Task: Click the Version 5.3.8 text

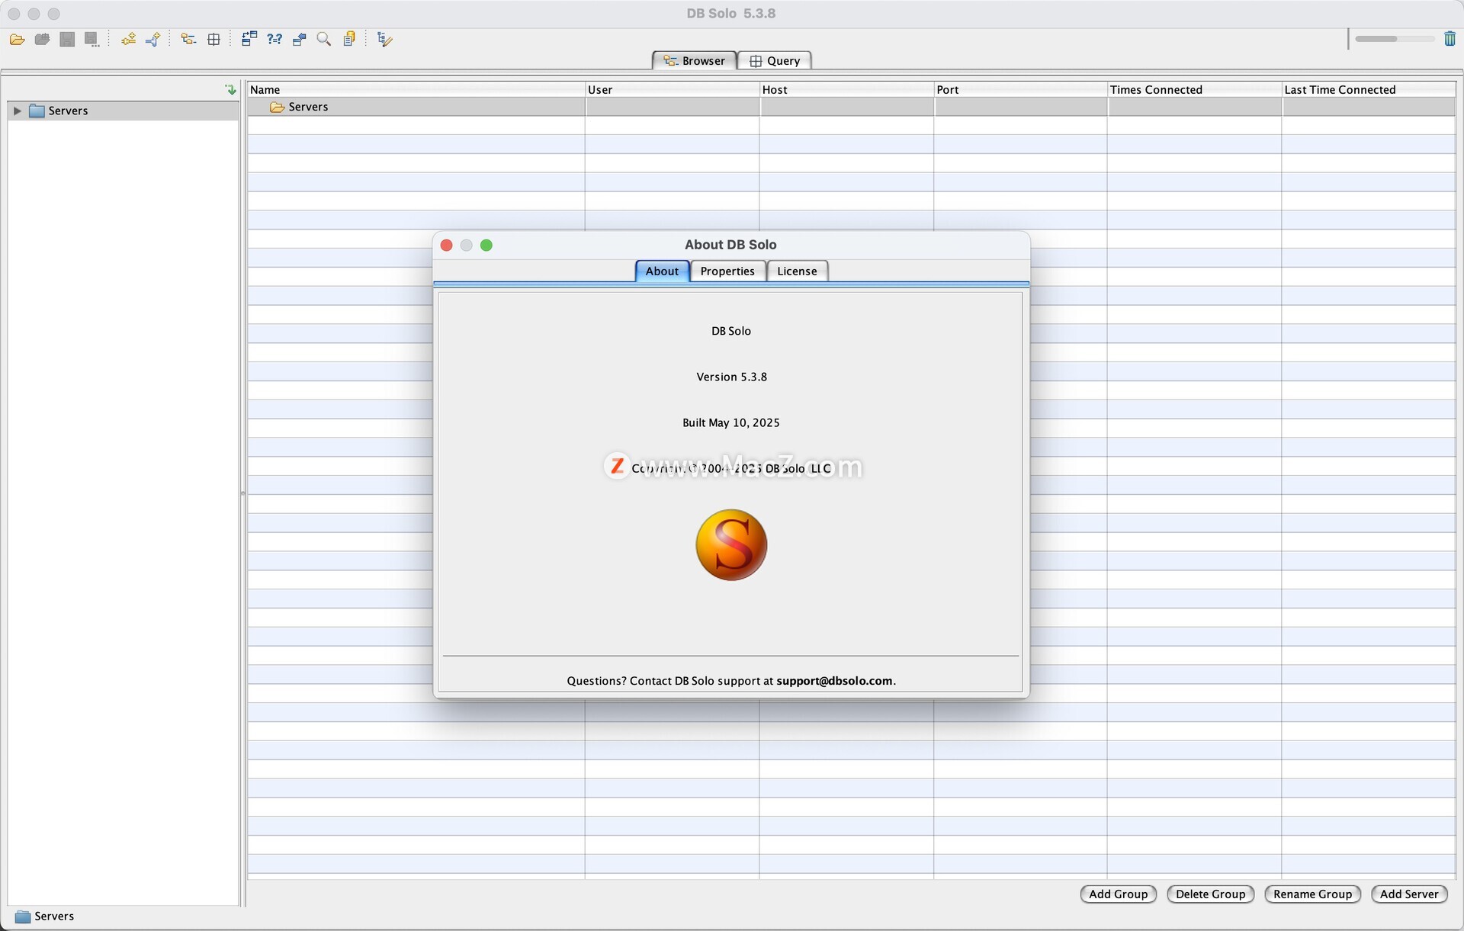Action: (x=731, y=377)
